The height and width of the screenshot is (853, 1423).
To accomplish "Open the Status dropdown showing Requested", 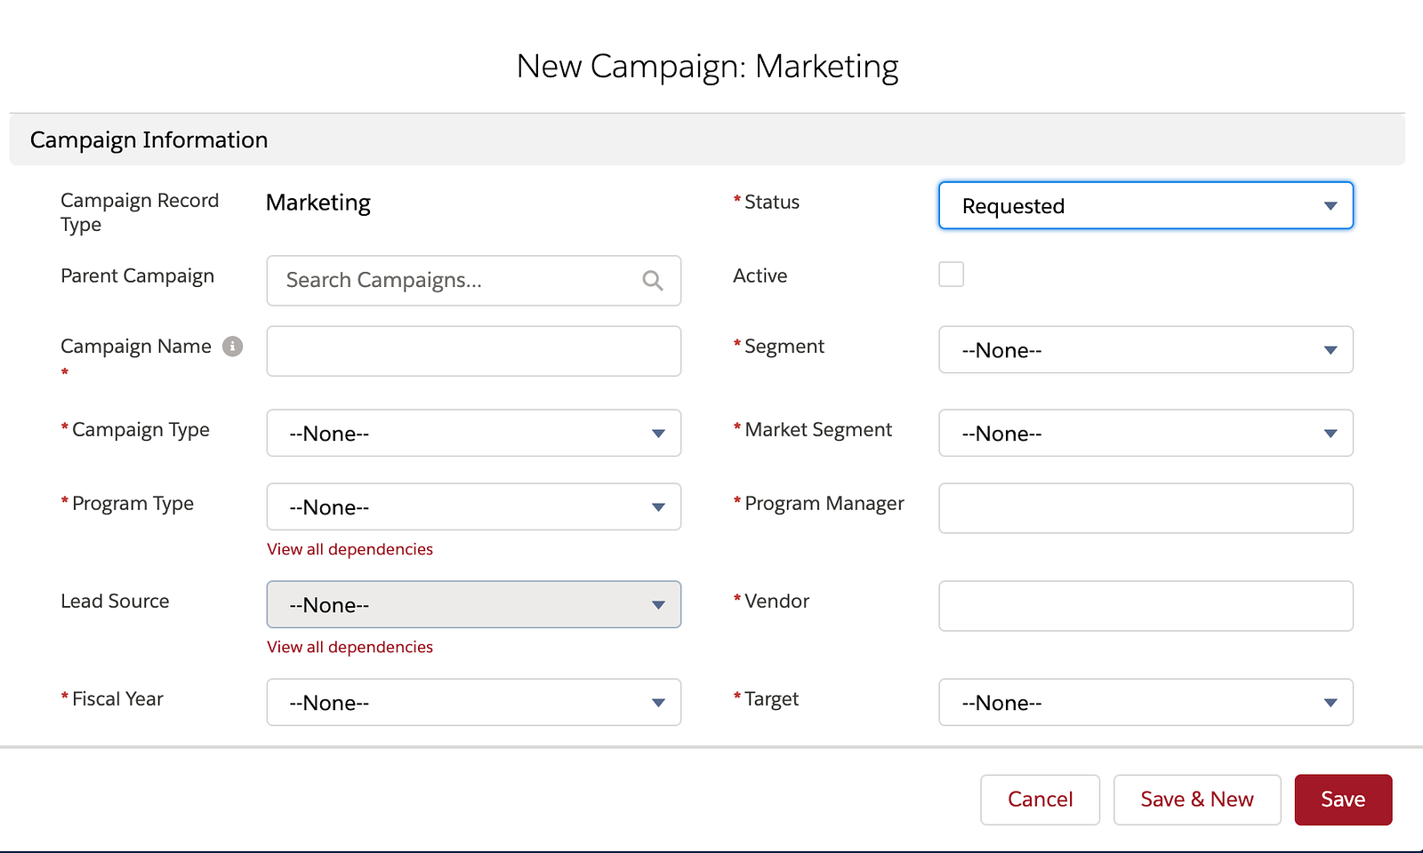I will pos(1146,206).
